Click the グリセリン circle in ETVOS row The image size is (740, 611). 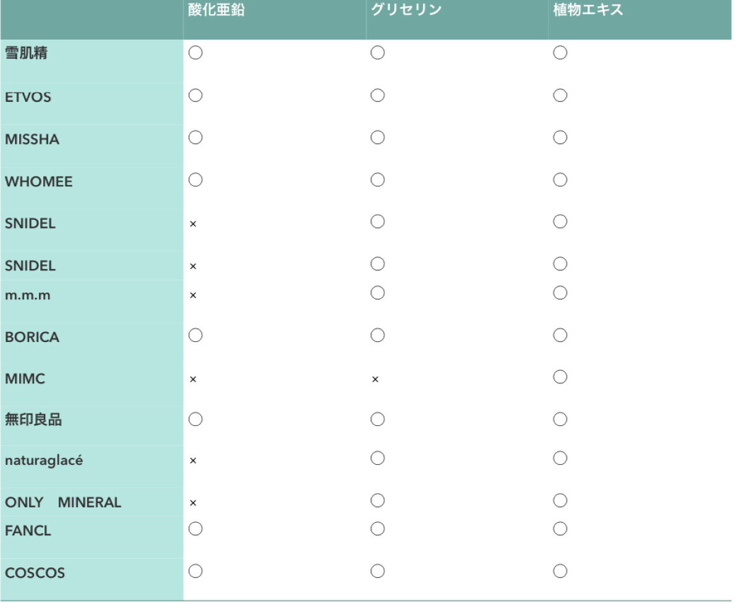(377, 95)
